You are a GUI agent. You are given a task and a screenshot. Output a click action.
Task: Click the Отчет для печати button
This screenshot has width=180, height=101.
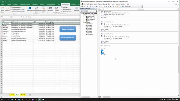(x=68, y=38)
